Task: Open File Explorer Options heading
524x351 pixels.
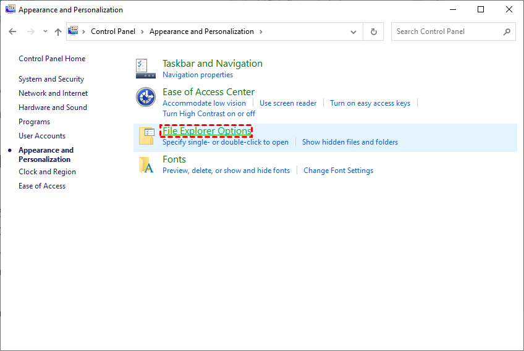Action: coord(206,131)
